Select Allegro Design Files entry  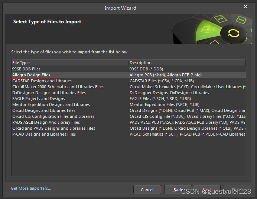(31, 75)
